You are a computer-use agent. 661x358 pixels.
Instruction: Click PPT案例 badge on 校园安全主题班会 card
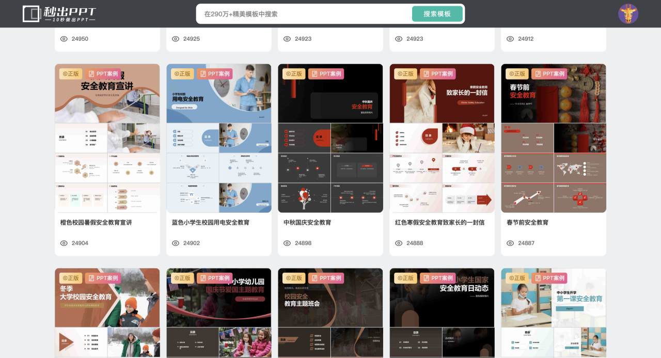(326, 278)
